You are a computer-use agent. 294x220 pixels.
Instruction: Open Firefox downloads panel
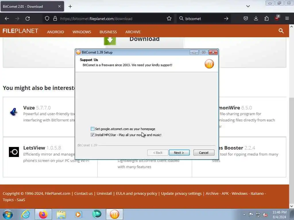click(256, 19)
